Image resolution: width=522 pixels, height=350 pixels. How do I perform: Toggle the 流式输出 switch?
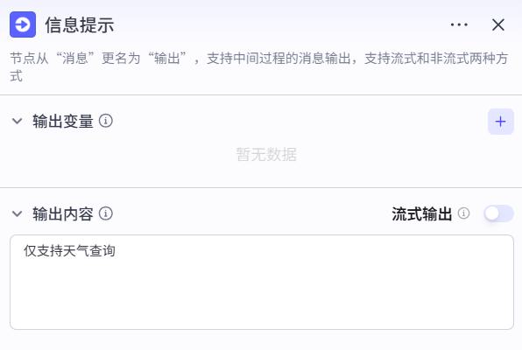tap(498, 213)
